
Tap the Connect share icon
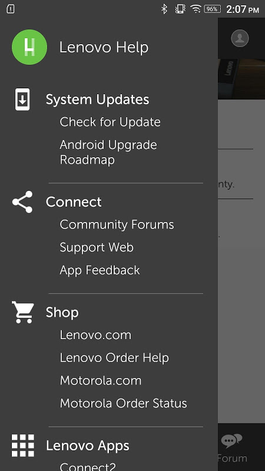tap(22, 202)
